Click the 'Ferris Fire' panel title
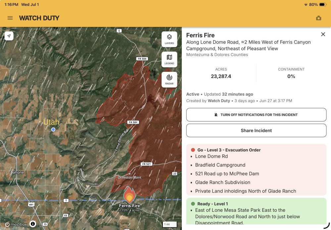 tap(200, 35)
